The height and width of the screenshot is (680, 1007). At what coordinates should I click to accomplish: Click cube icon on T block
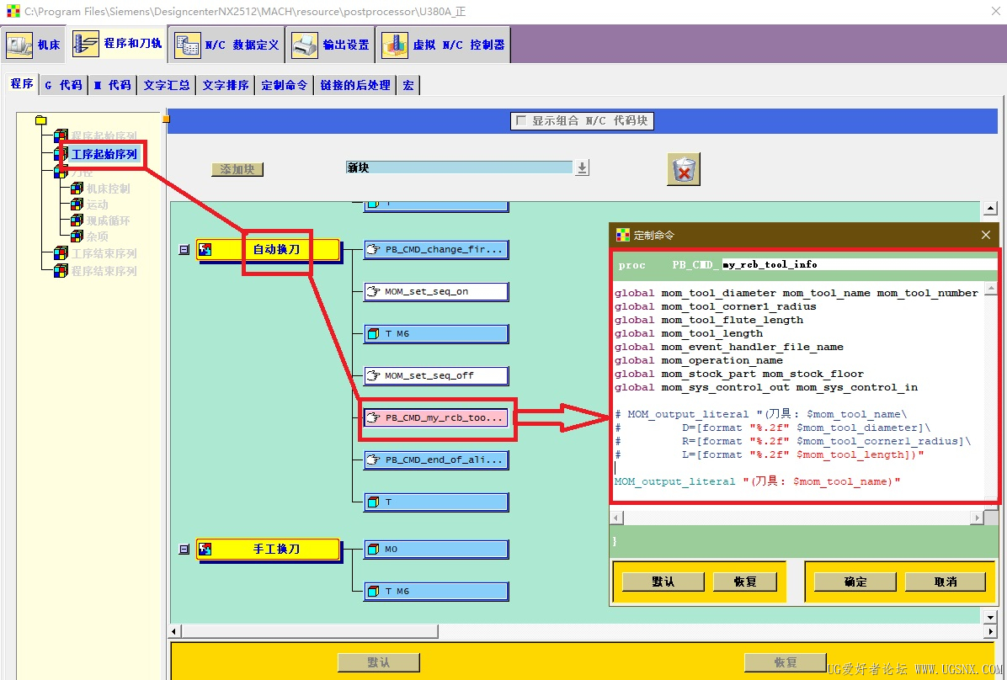[x=373, y=502]
